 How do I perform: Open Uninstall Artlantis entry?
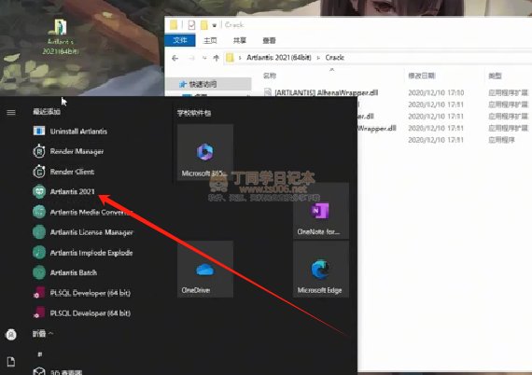point(70,132)
